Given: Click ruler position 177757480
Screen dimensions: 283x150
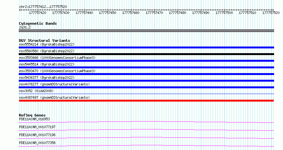Looking at the screenshot, I should pyautogui.click(x=177, y=13).
